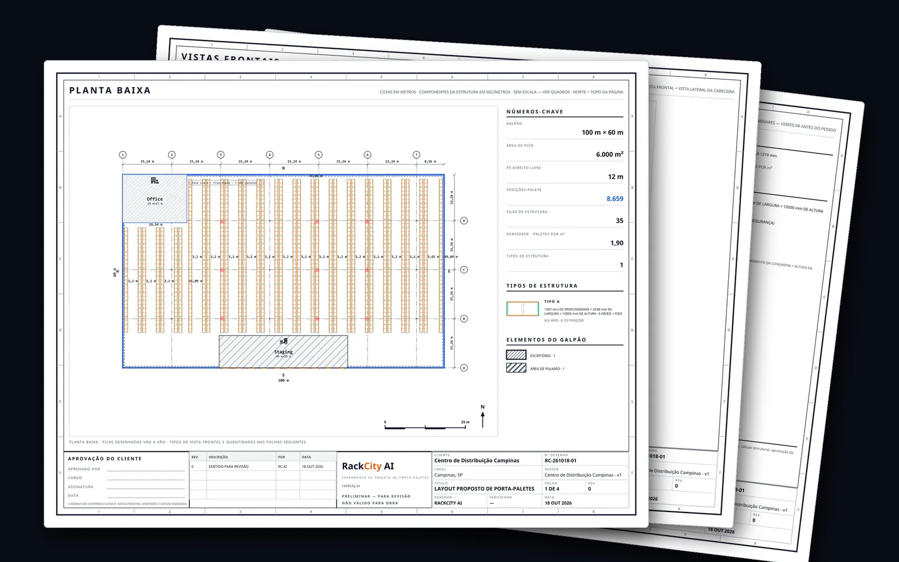Click 18 OUT 2026 in the revision table
This screenshot has height=562, width=899.
point(312,466)
